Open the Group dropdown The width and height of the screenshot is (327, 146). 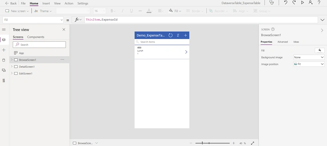coord(262,11)
